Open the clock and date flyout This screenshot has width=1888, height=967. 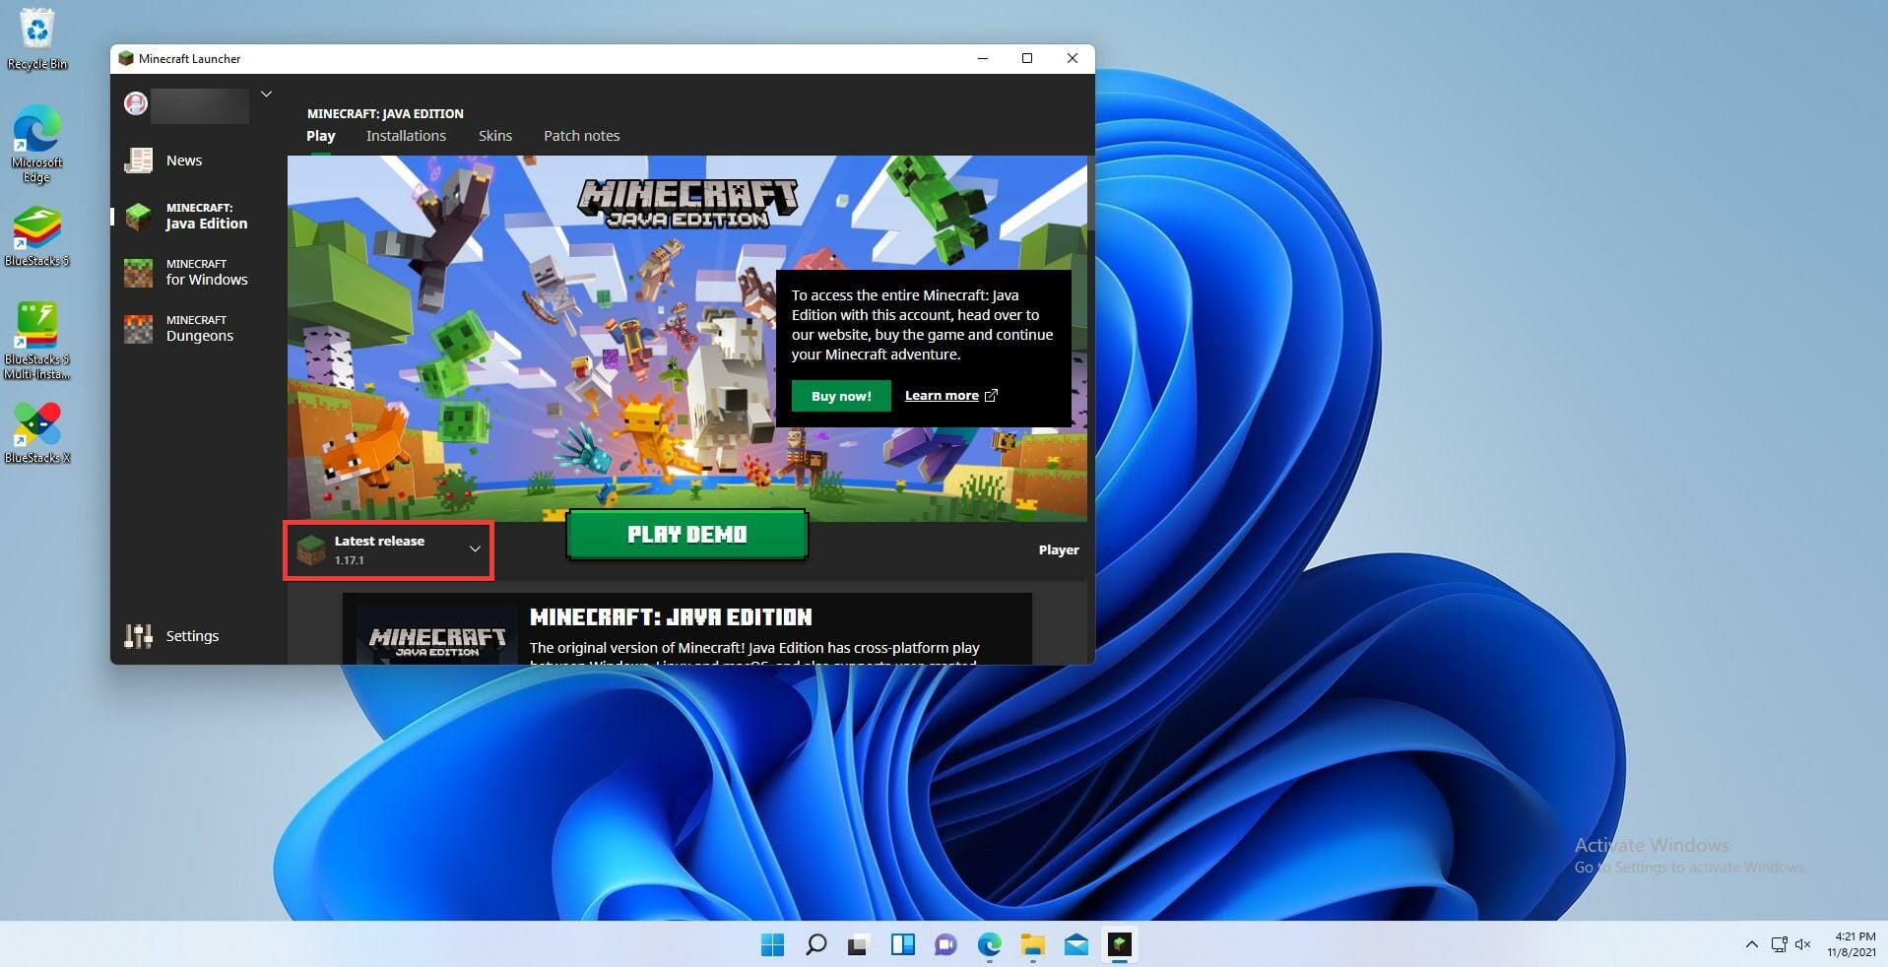[x=1852, y=944]
